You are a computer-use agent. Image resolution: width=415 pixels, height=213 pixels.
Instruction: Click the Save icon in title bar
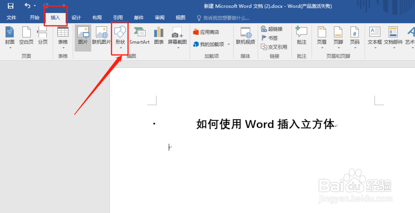pyautogui.click(x=10, y=6)
